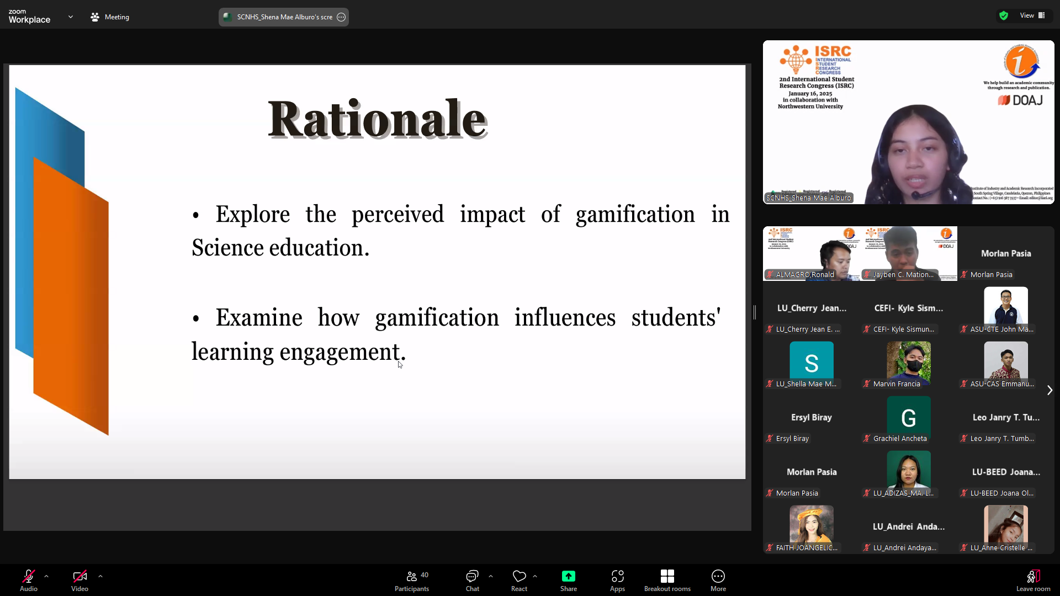This screenshot has height=596, width=1060.
Task: Open the Apps panel
Action: [x=617, y=581]
